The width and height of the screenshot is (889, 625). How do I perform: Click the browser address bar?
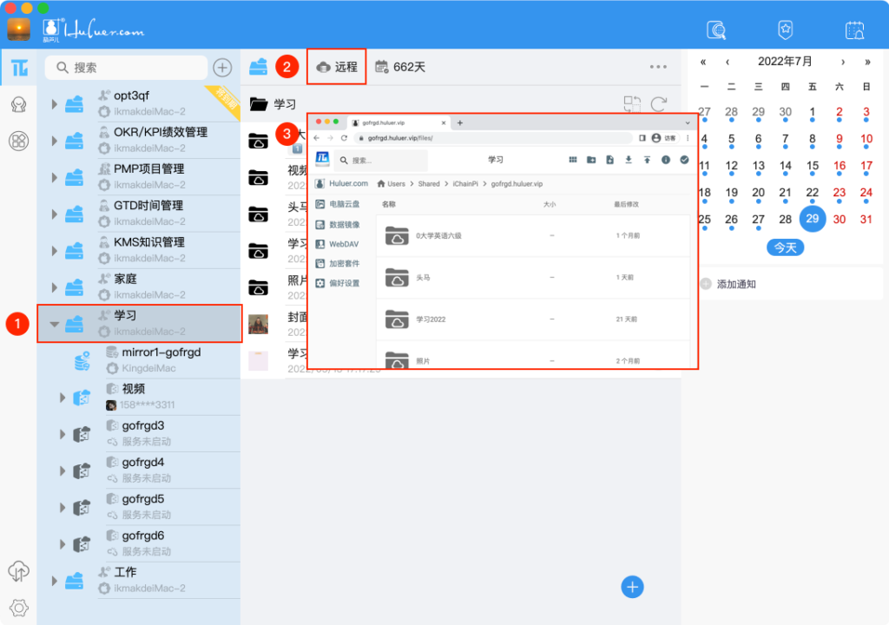click(493, 138)
